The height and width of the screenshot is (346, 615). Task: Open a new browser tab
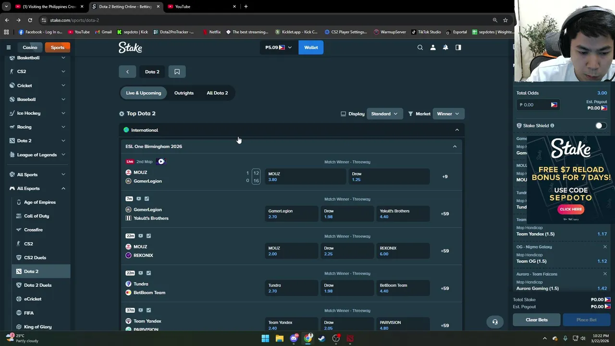coord(246,7)
